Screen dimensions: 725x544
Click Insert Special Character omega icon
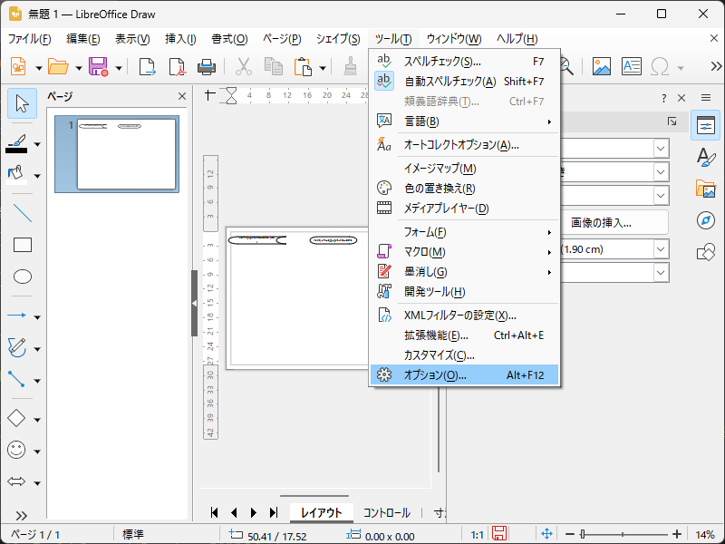[660, 67]
